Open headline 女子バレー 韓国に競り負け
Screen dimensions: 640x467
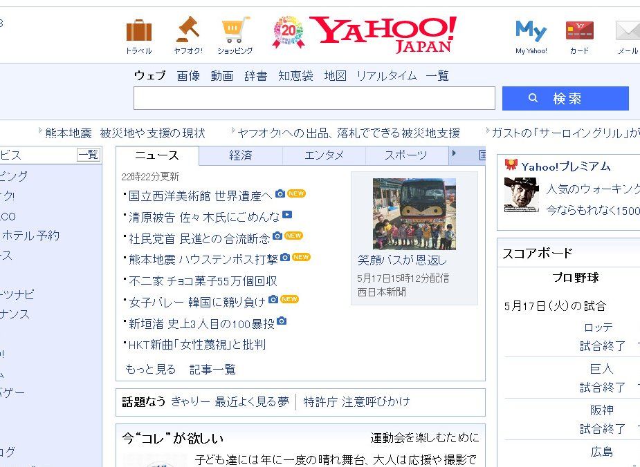click(197, 302)
